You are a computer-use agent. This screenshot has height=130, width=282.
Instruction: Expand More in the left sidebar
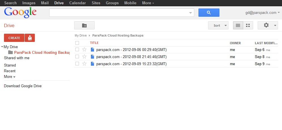pos(10,76)
